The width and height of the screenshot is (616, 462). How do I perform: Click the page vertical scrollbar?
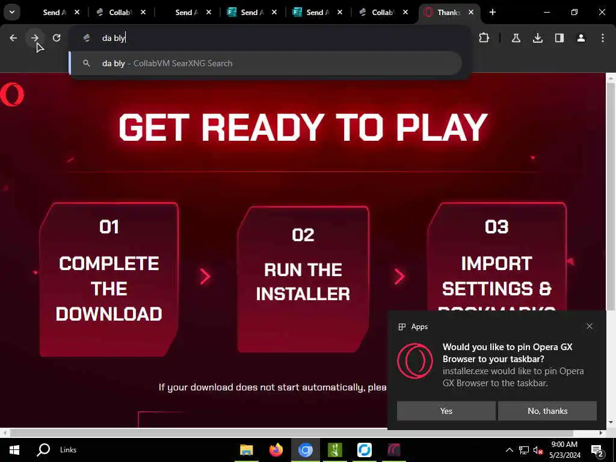(611, 197)
